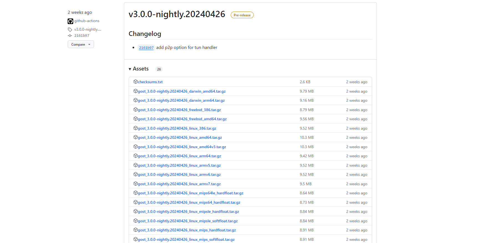Click the 2.6 KB size of checksums.txt
The height and width of the screenshot is (243, 480).
click(305, 82)
